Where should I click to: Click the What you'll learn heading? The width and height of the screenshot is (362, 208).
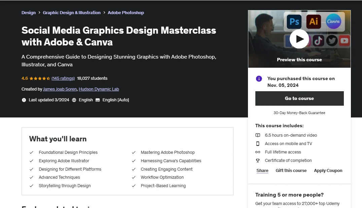(58, 139)
